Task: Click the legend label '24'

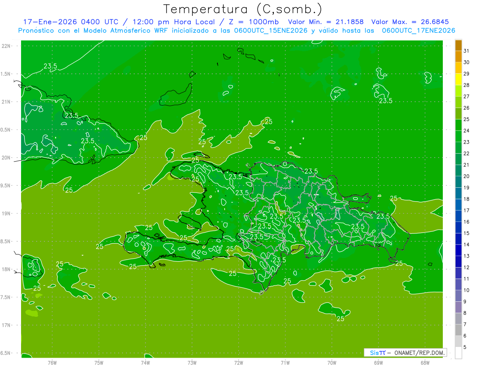Action: click(x=466, y=131)
